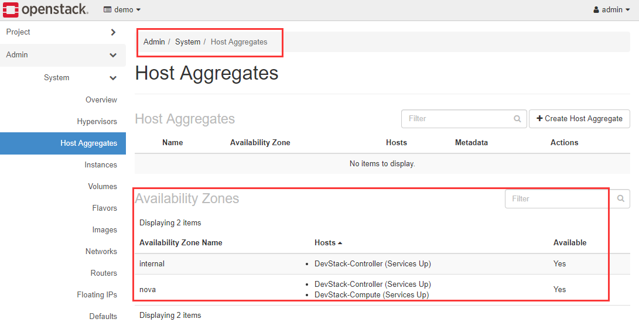The height and width of the screenshot is (329, 639).
Task: Click Yes in the internal row
Action: 559,264
